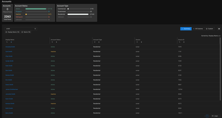The image size is (222, 118).
Task: Open the Source column filter icon
Action: click(x=137, y=42)
